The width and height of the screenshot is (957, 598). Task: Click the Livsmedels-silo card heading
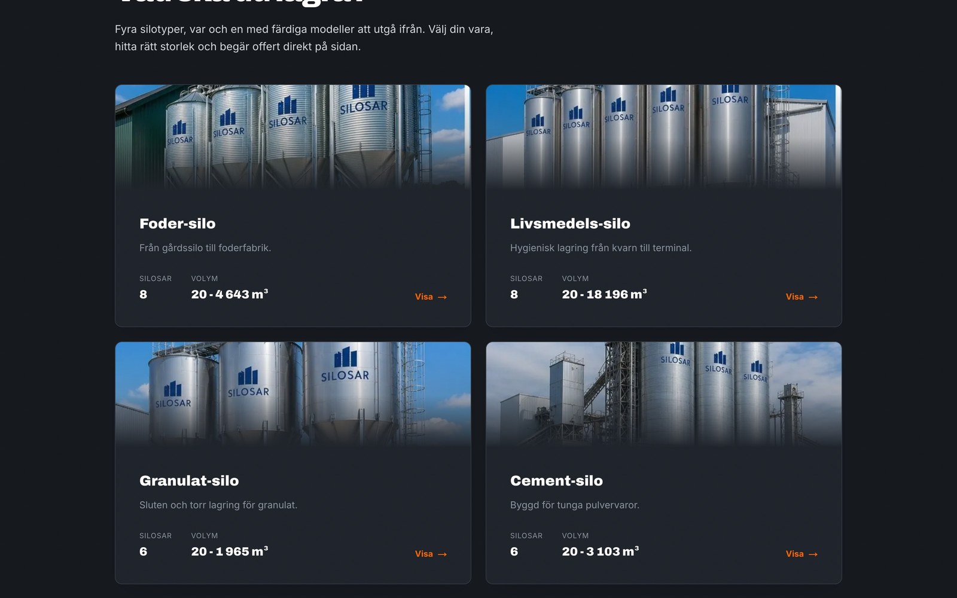(x=570, y=224)
